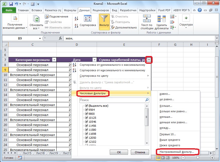The image size is (220, 162).
Task: Open Get External Data icon
Action: pos(15,18)
